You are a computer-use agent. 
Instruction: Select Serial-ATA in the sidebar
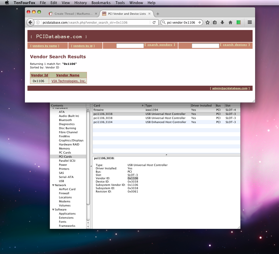(x=66, y=177)
